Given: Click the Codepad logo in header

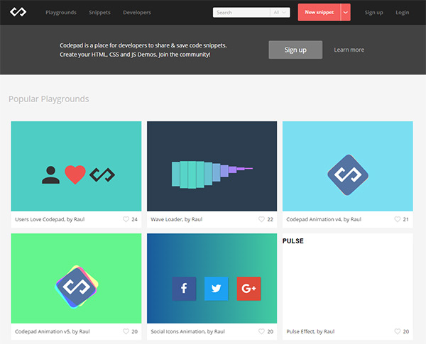Looking at the screenshot, I should 18,12.
